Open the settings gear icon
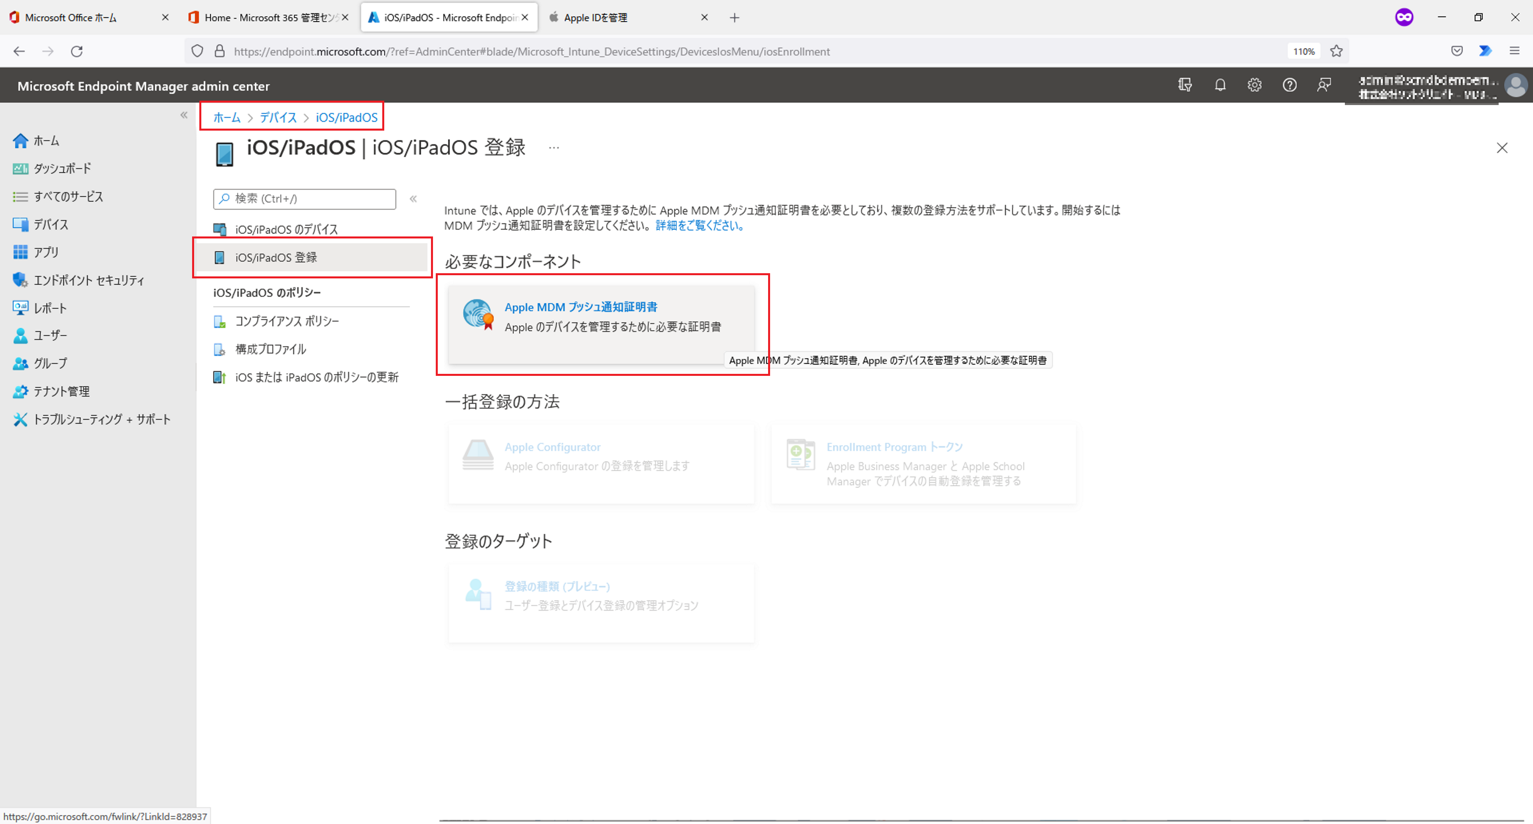1533x824 pixels. (x=1255, y=85)
